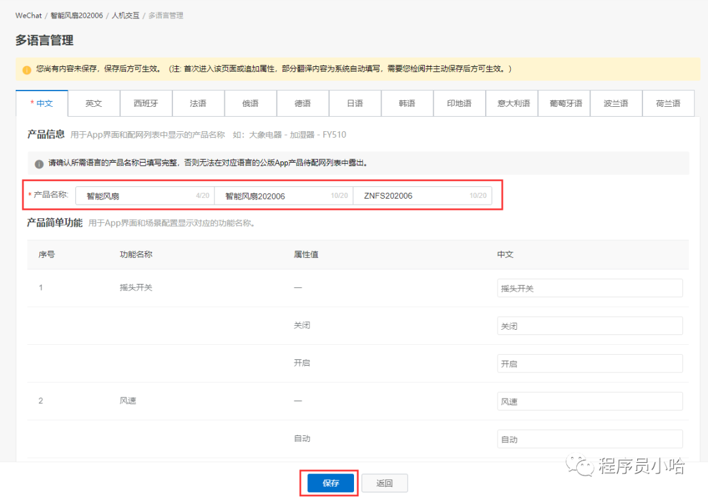Viewport: 708px width, 497px height.
Task: Open the 韩语 language tab
Action: tap(407, 104)
